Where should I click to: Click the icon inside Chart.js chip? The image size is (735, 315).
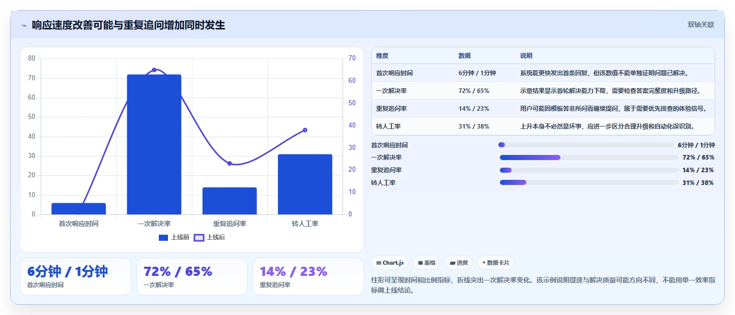(x=379, y=263)
